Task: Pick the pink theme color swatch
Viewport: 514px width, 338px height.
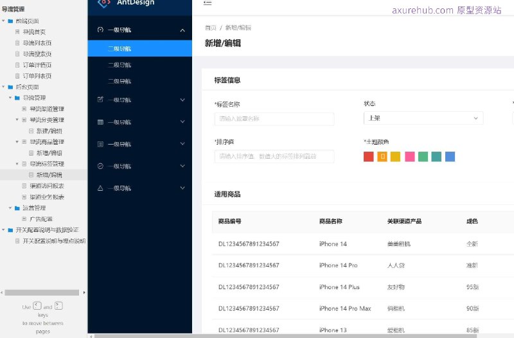Action: (410, 156)
